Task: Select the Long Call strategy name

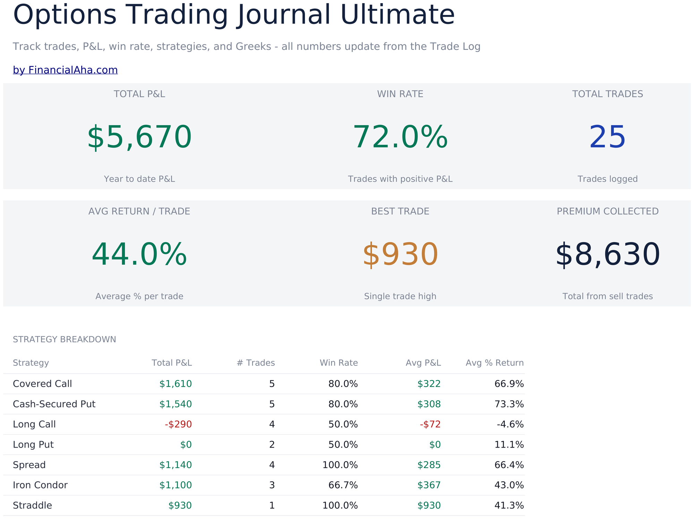Action: [34, 424]
